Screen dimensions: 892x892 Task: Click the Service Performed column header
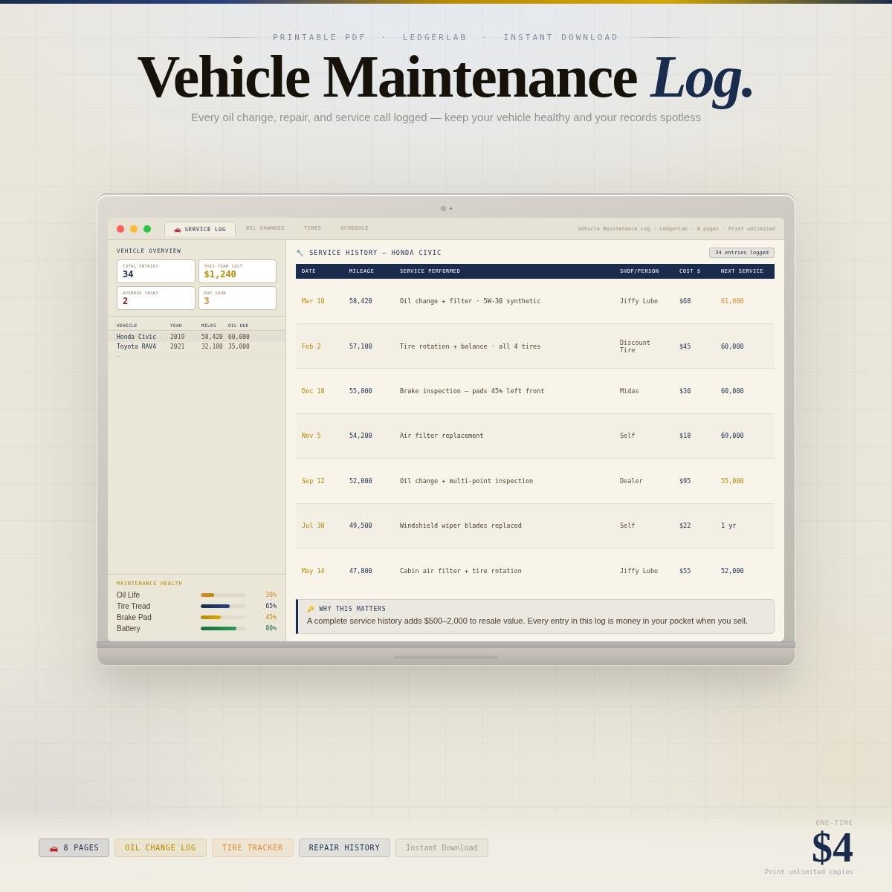click(430, 271)
